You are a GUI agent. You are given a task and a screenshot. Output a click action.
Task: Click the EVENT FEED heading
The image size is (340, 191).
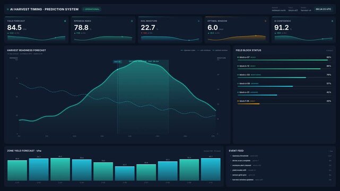point(236,151)
